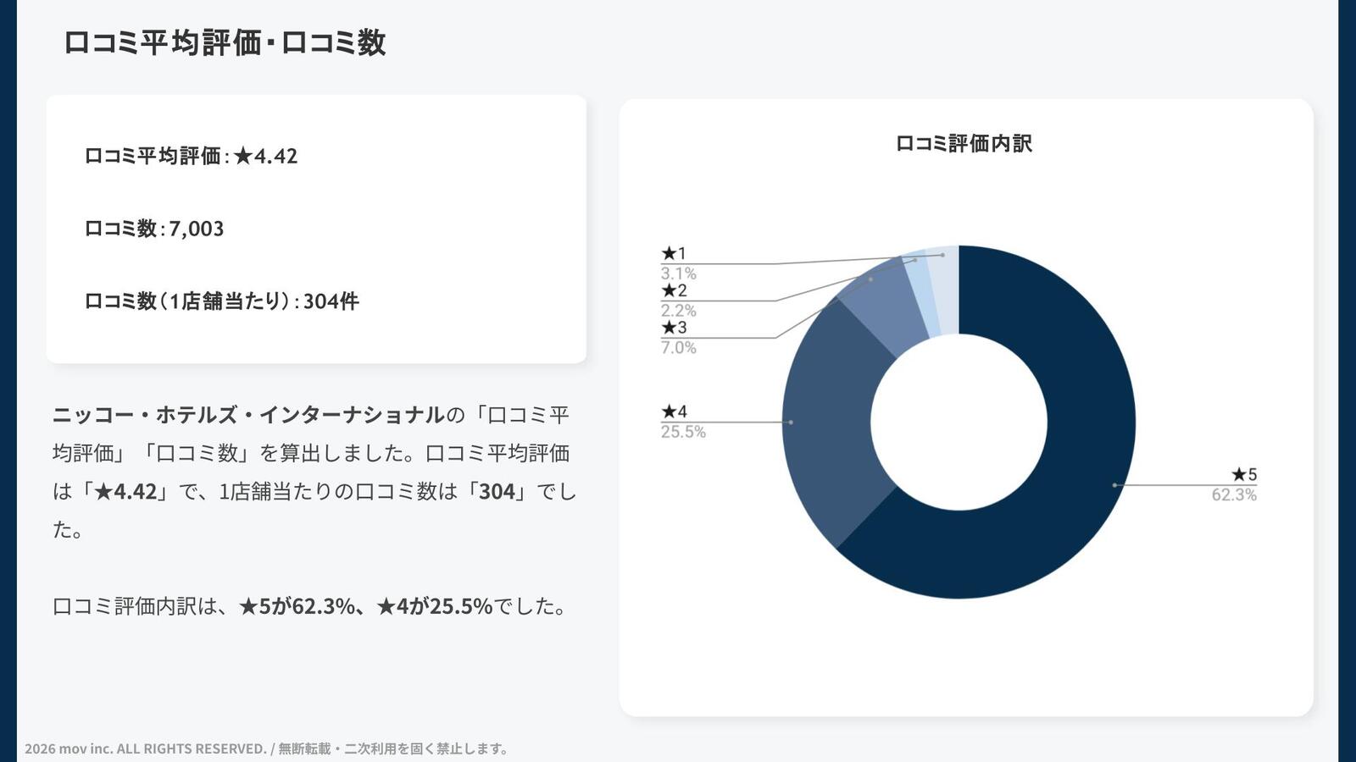Click the ★3 7.0% chart label

click(678, 337)
